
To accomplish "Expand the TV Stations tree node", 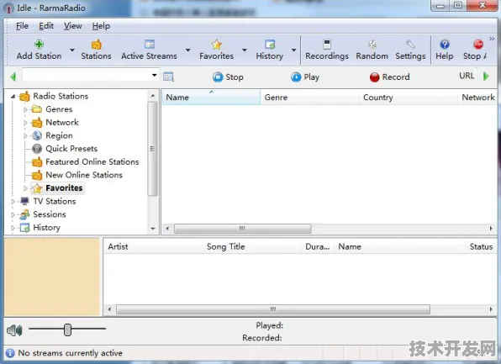I will (x=13, y=202).
